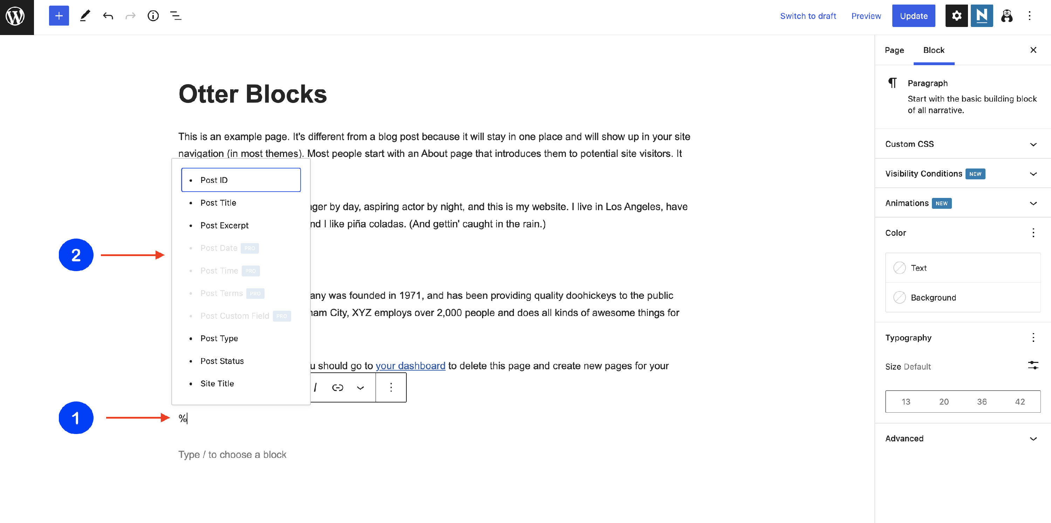The image size is (1051, 523).
Task: Expand the Custom CSS panel
Action: point(962,144)
